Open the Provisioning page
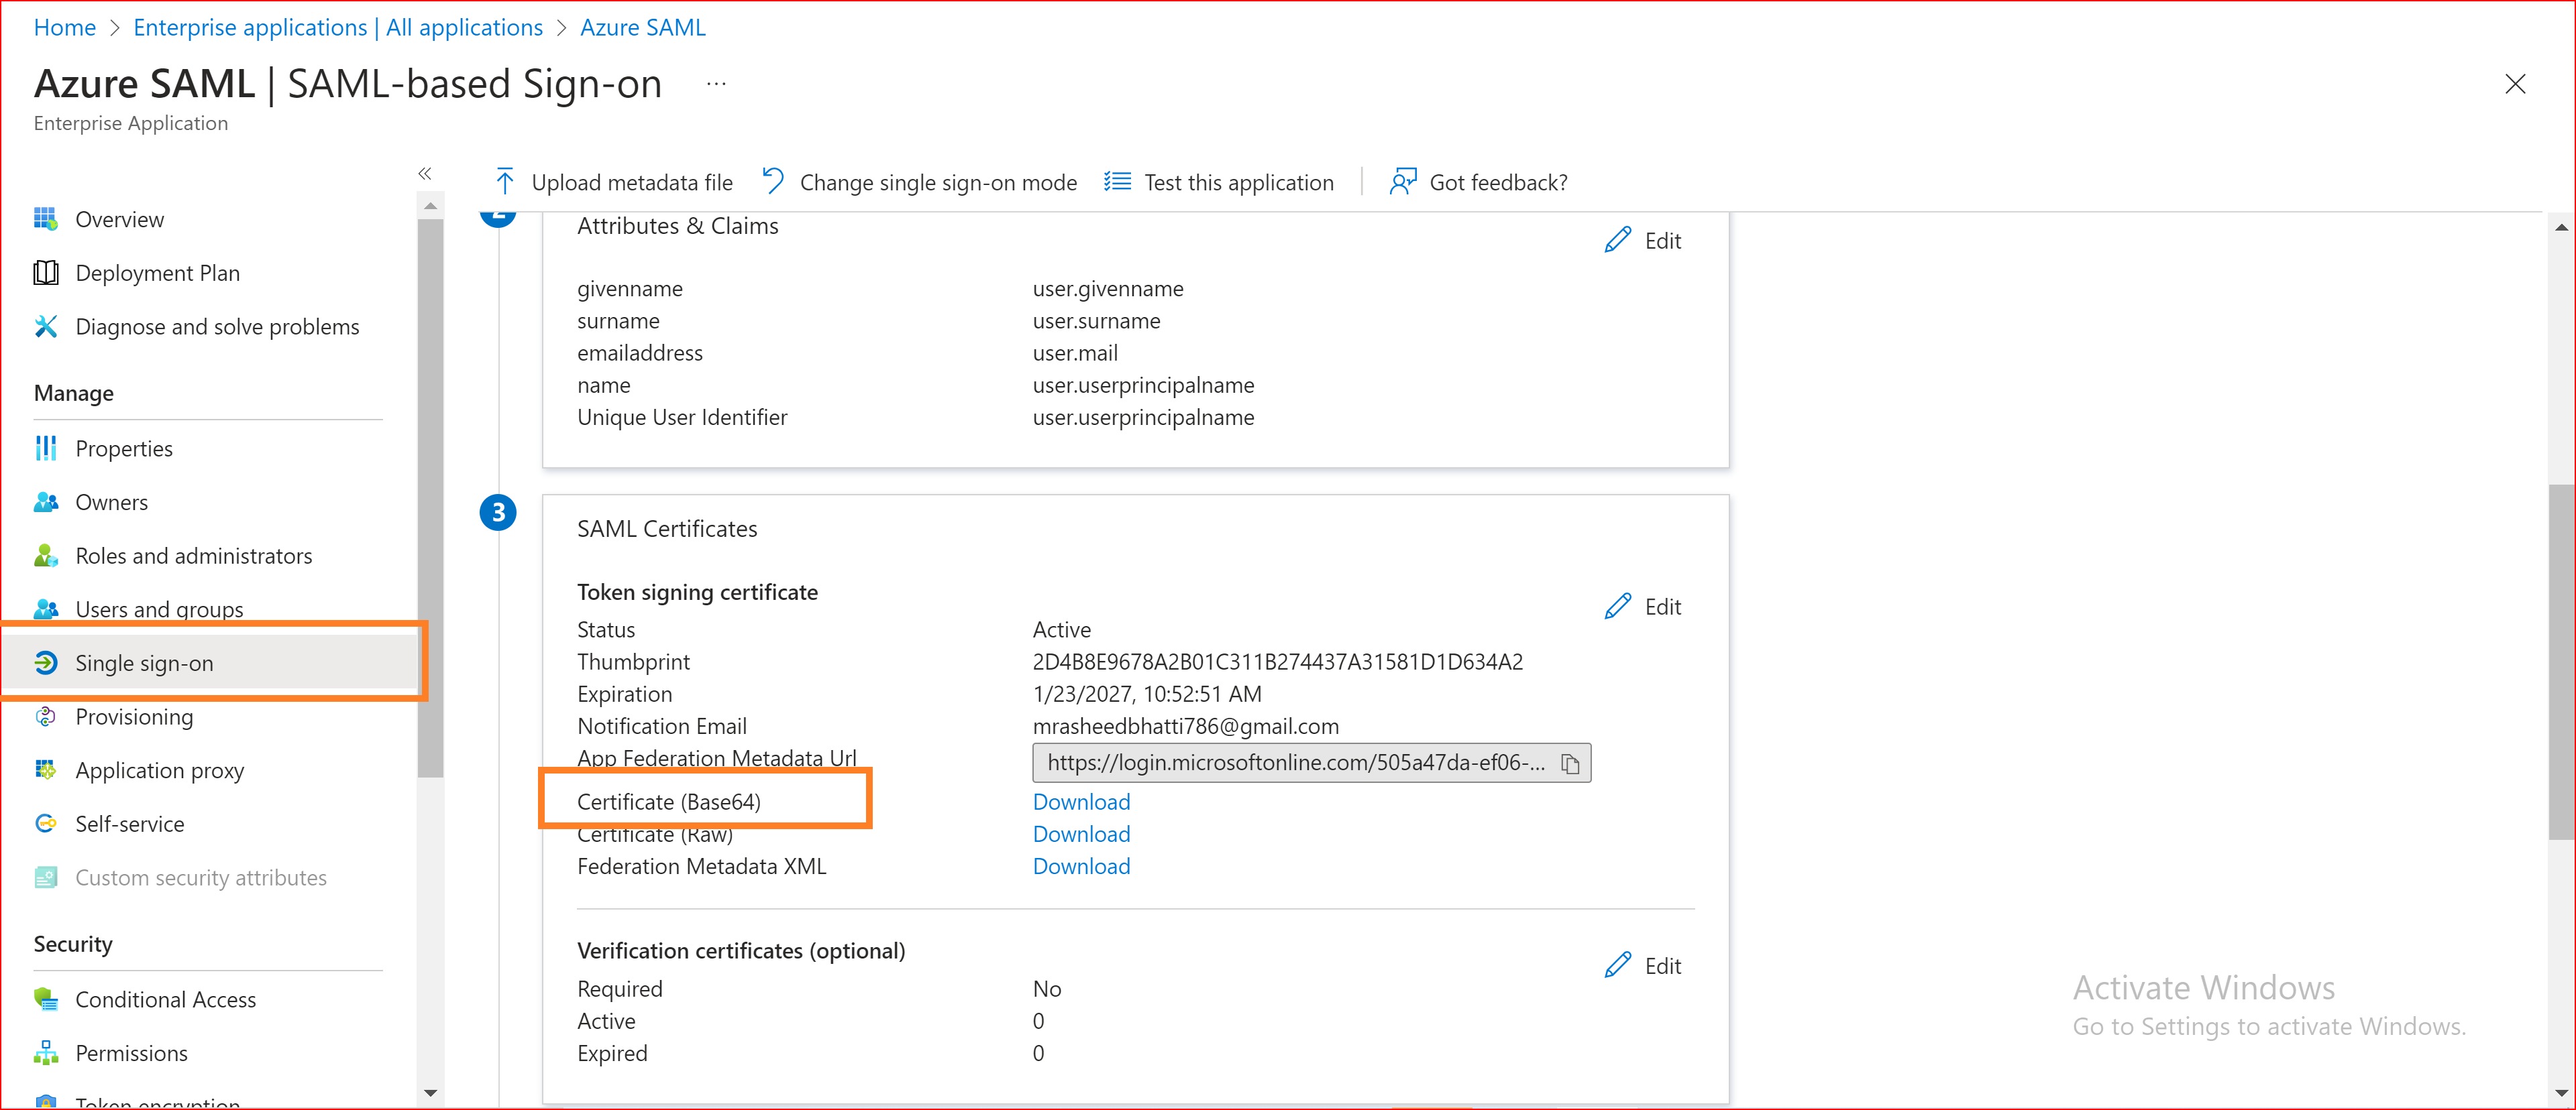The height and width of the screenshot is (1110, 2576). click(135, 717)
